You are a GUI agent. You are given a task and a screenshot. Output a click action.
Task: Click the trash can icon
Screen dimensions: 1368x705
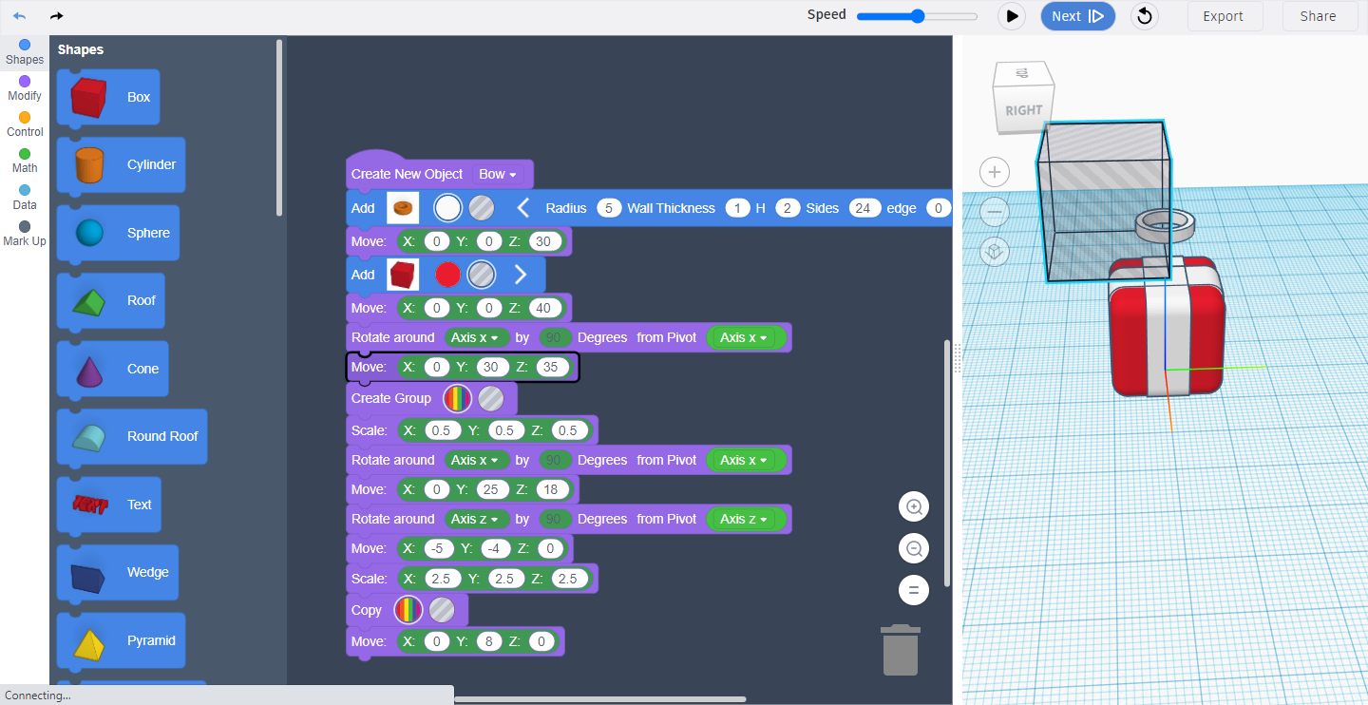pyautogui.click(x=900, y=650)
